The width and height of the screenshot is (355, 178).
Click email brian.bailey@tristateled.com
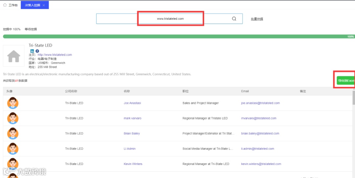260,133
